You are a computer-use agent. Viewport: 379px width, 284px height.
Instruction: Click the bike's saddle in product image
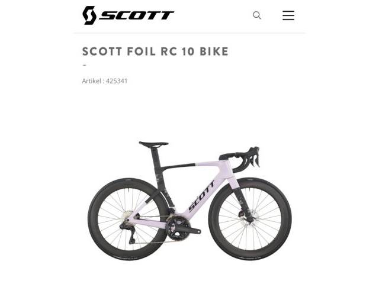tap(153, 144)
